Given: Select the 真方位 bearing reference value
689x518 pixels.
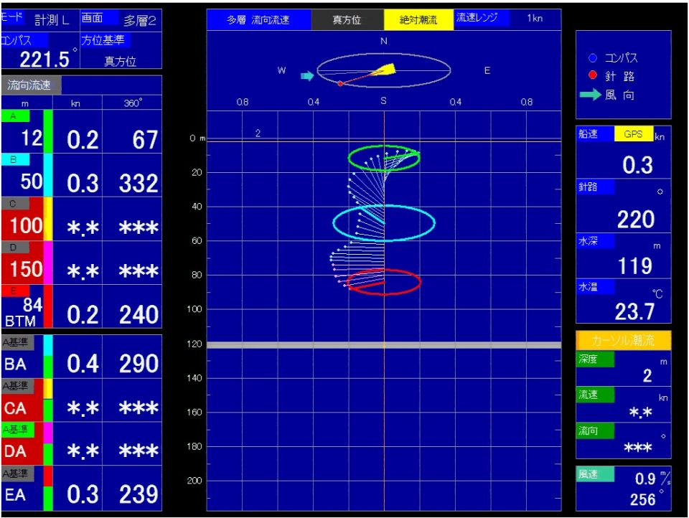Looking at the screenshot, I should 120,61.
